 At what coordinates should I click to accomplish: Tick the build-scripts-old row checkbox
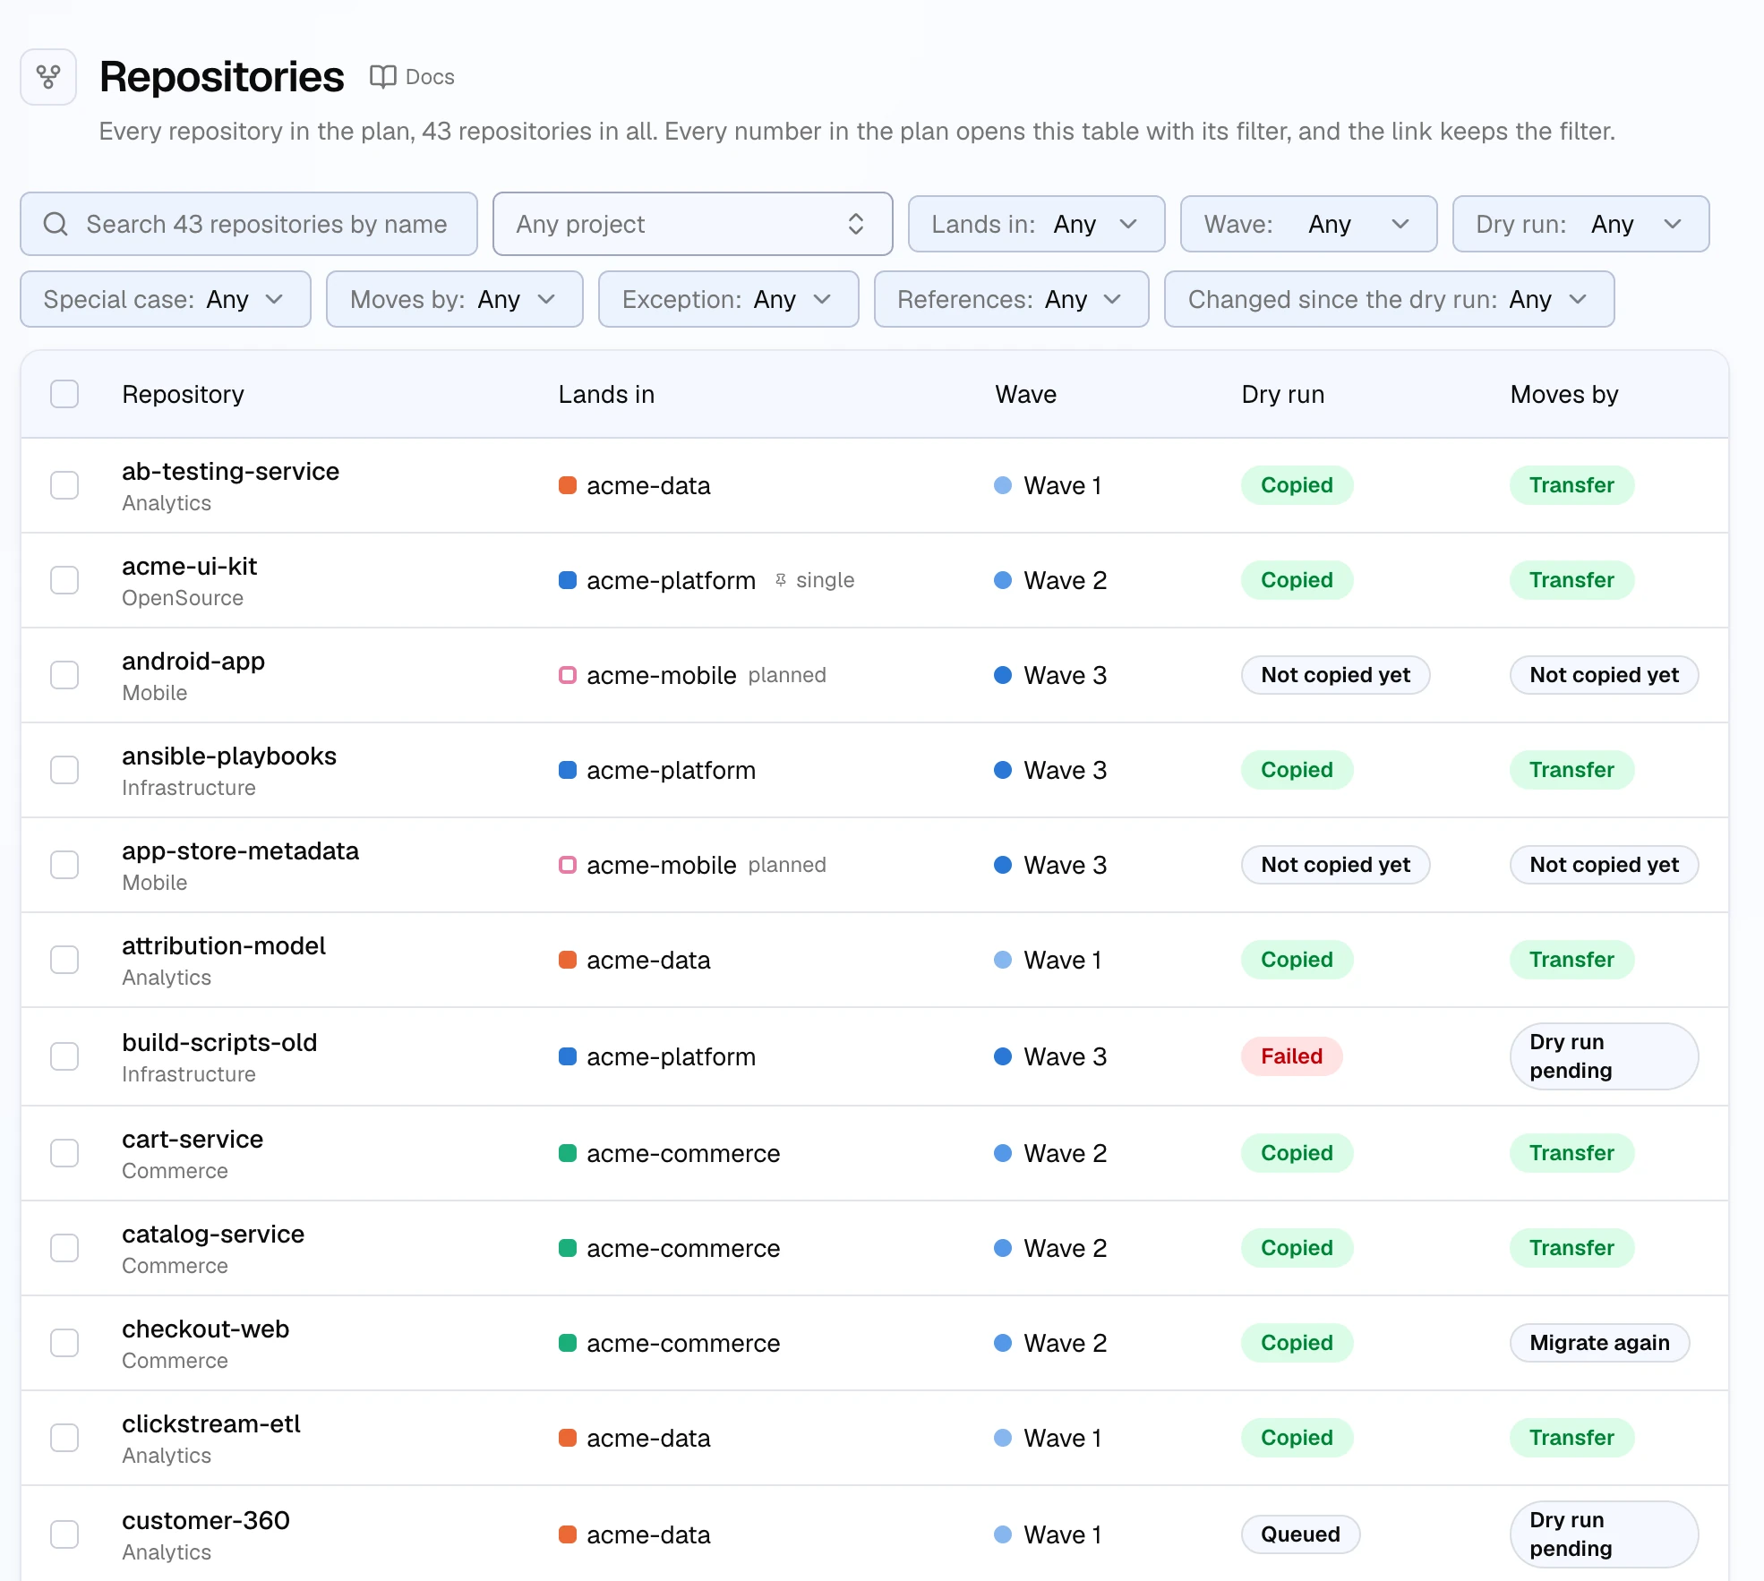click(64, 1056)
